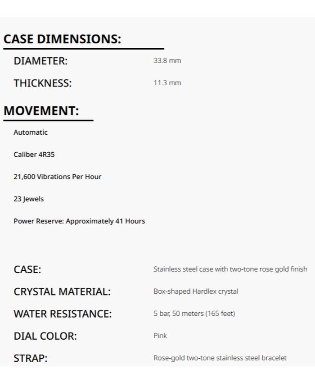Select the 23 Jewels text
315x383 pixels.
29,199
